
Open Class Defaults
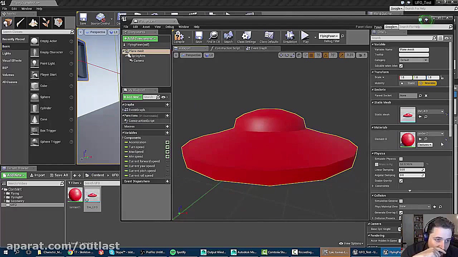(x=269, y=37)
